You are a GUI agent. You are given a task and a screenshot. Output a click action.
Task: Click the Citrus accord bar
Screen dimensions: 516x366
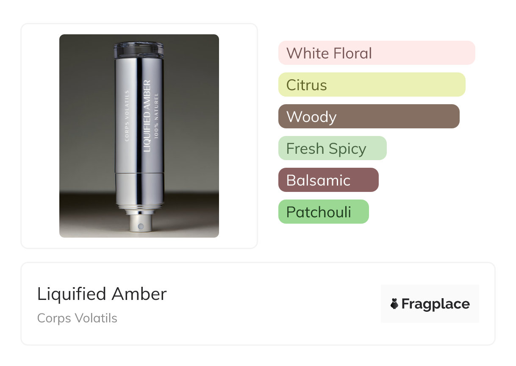coord(372,85)
